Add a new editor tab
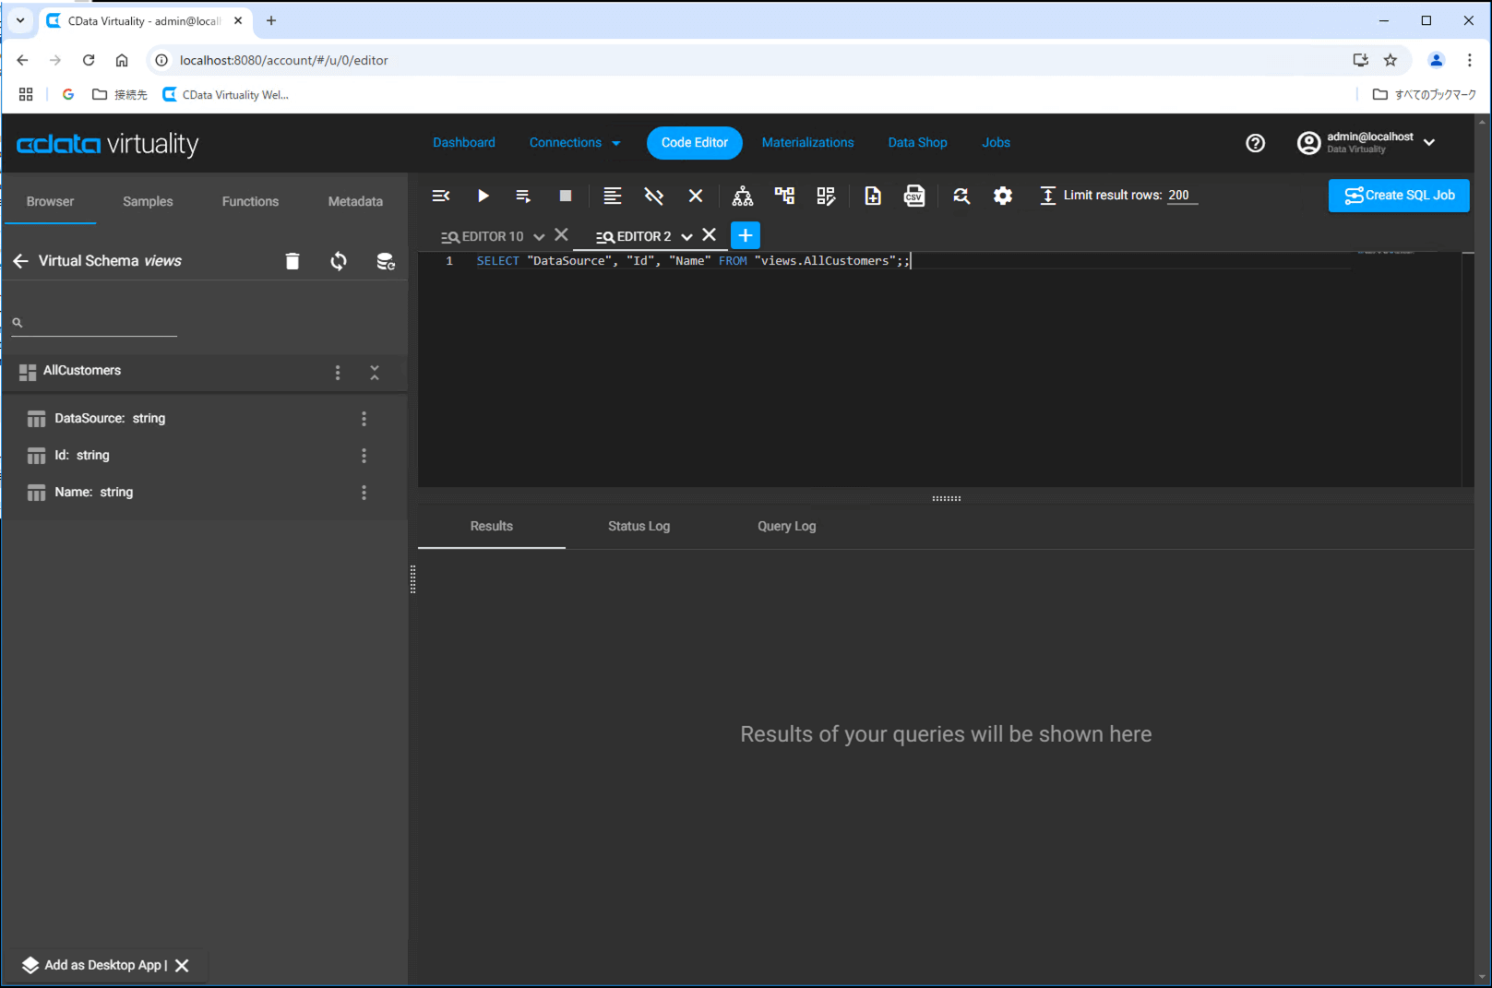 point(746,235)
